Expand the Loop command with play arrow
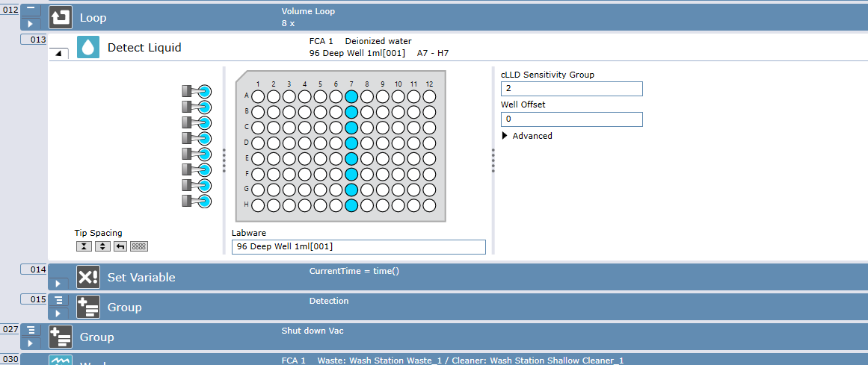868x365 pixels. tap(31, 24)
